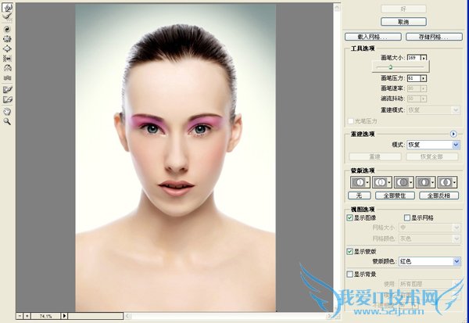Click the 无 (None) mask button
The height and width of the screenshot is (323, 469).
pos(360,196)
